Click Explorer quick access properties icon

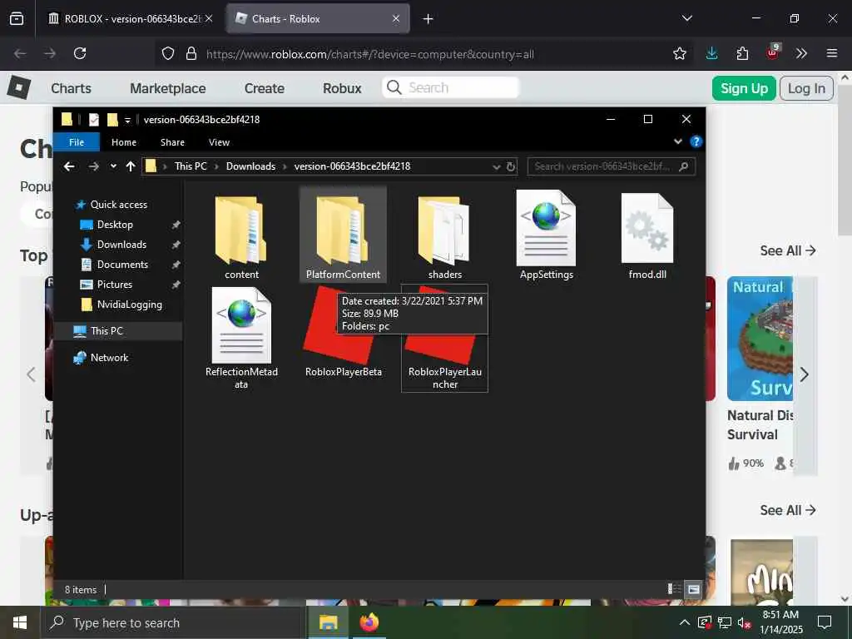[x=94, y=120]
